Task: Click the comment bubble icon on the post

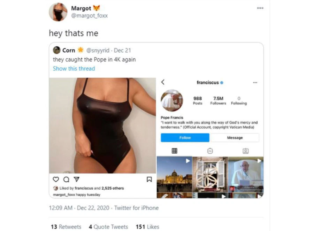Action: tap(66, 180)
